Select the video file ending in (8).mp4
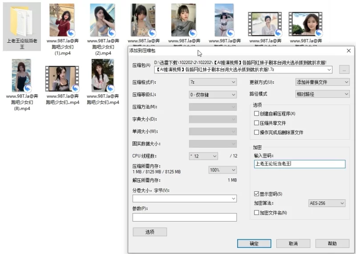Image resolution: width=356 pixels, height=254 pixels. pyautogui.click(x=21, y=76)
